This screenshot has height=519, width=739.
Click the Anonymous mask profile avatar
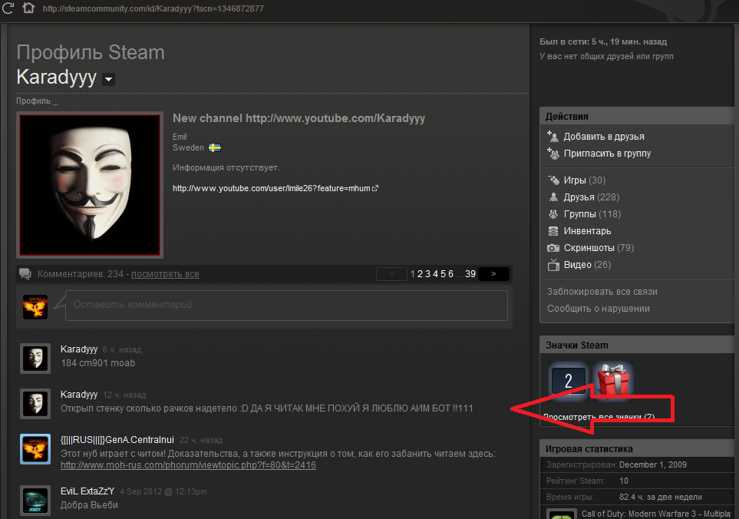point(90,184)
